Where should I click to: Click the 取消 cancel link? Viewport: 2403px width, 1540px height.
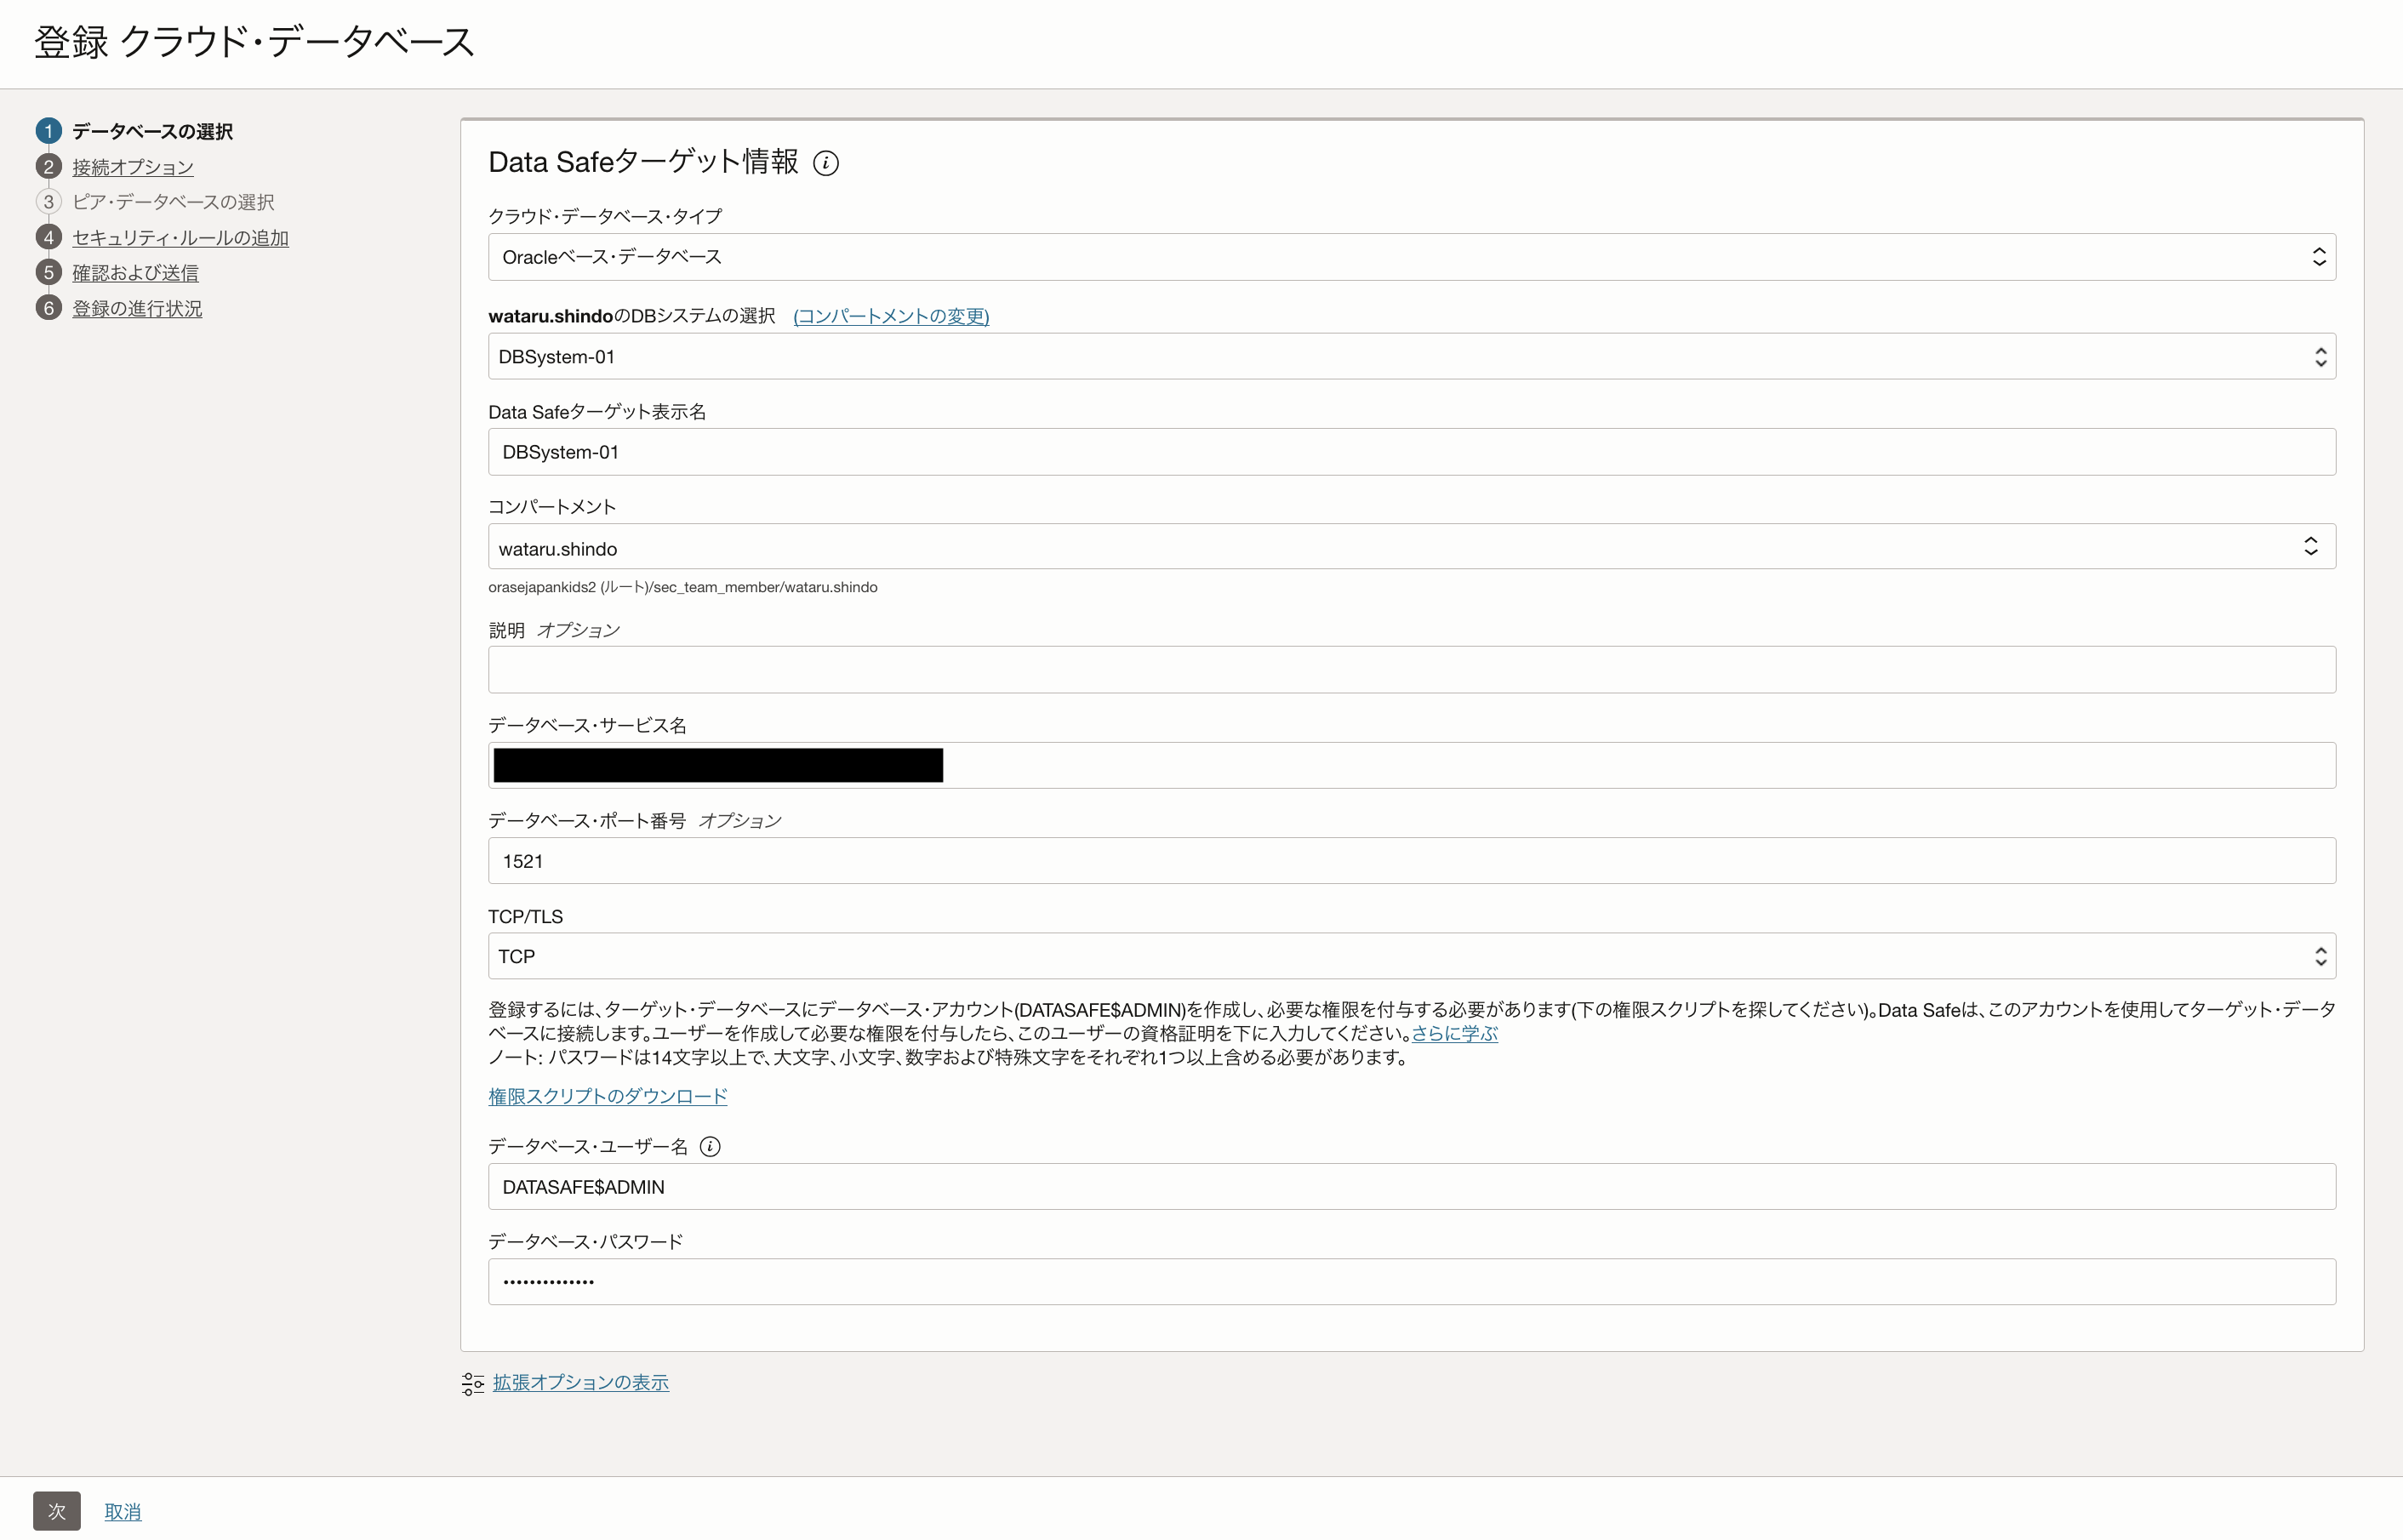[x=123, y=1512]
